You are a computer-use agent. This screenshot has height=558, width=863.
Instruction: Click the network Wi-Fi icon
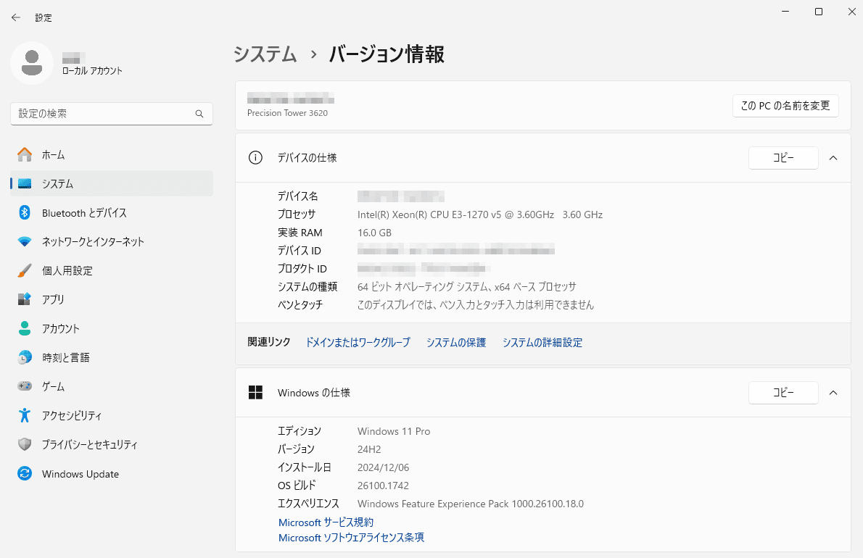pyautogui.click(x=25, y=242)
